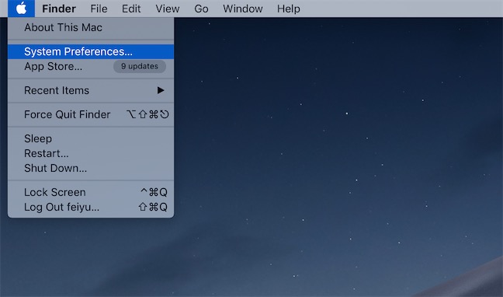Image resolution: width=503 pixels, height=297 pixels.
Task: Log Out feiyu from the menu
Action: tap(91, 208)
